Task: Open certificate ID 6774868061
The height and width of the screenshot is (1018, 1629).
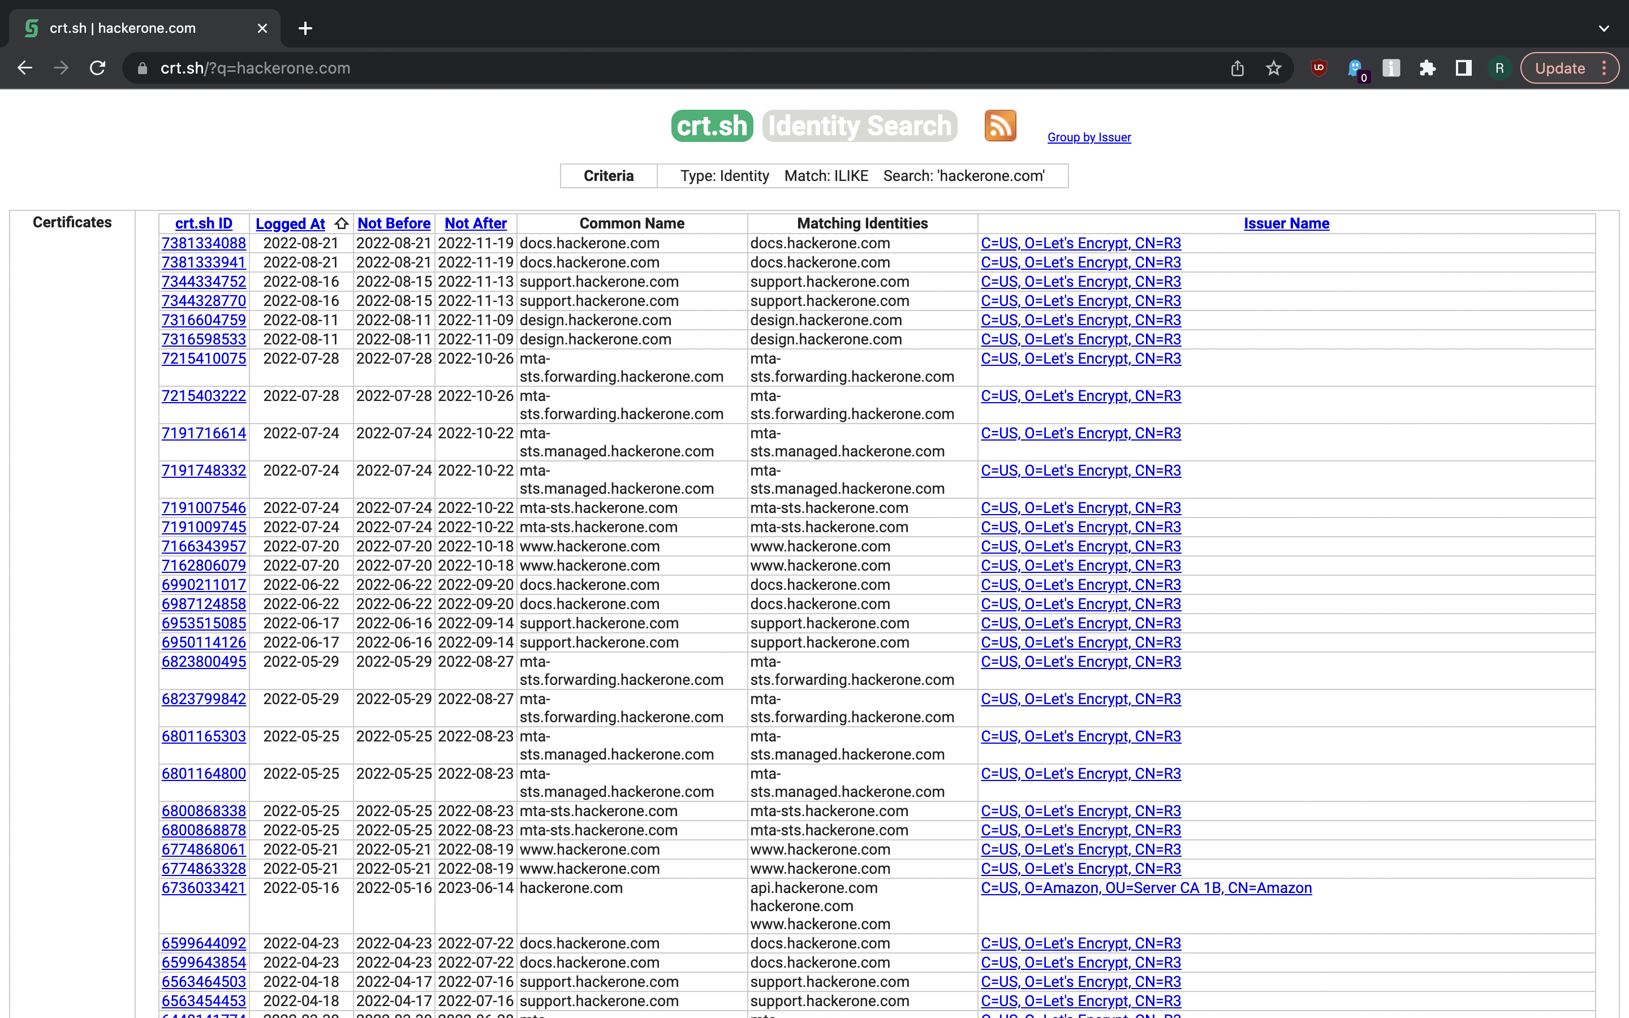Action: (x=204, y=849)
